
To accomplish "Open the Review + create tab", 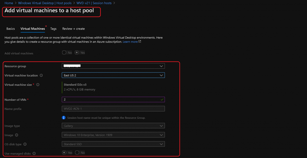I will pos(73,29).
